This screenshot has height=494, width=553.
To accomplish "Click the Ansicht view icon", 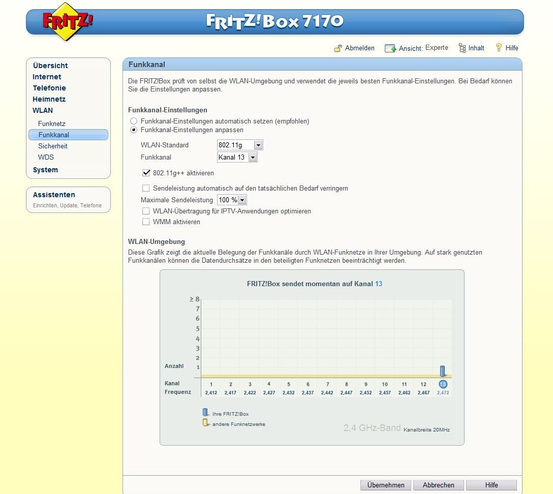I will point(390,48).
